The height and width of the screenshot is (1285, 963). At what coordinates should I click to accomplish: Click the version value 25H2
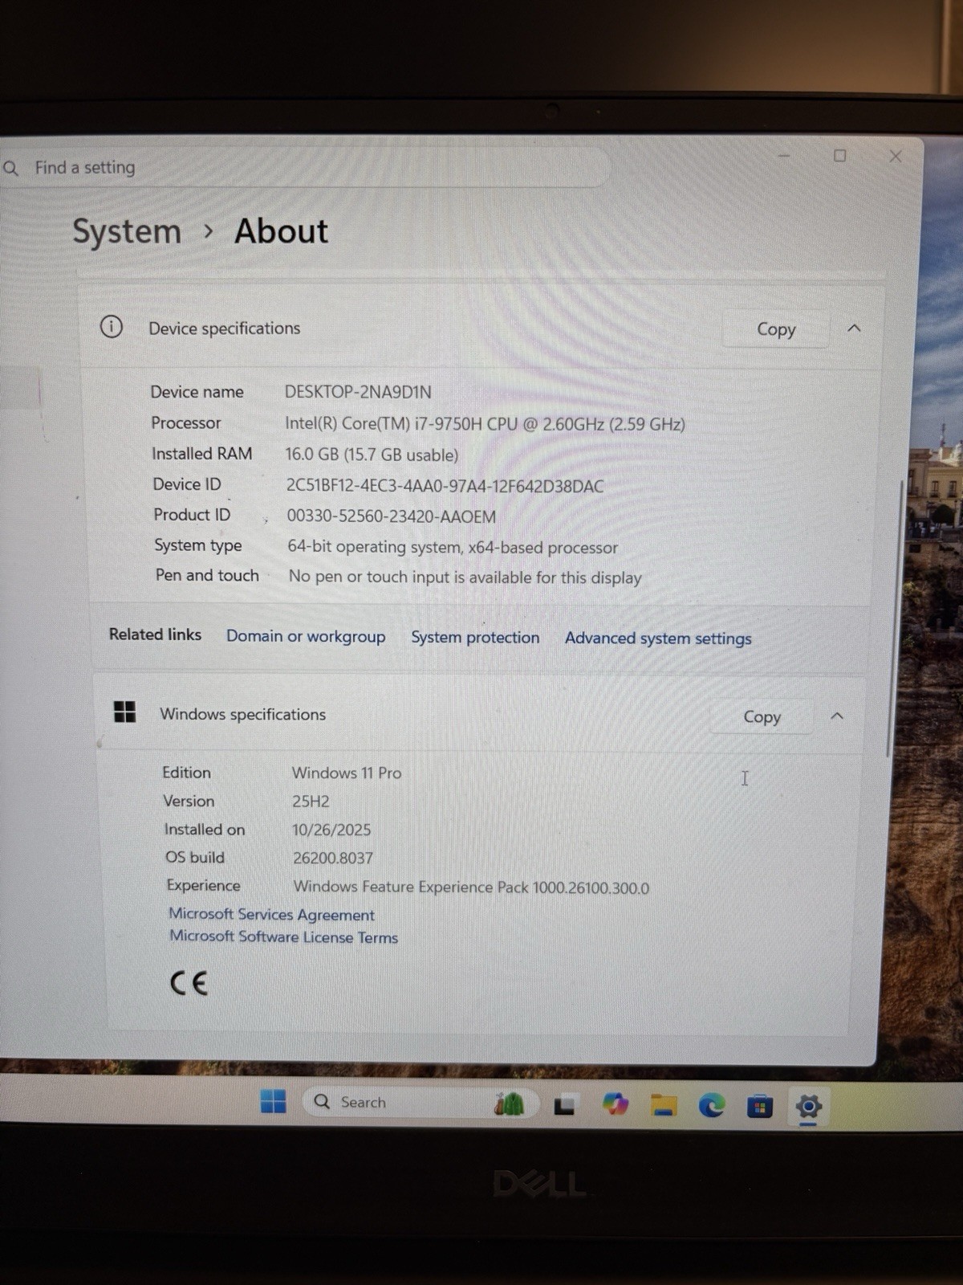pos(311,802)
